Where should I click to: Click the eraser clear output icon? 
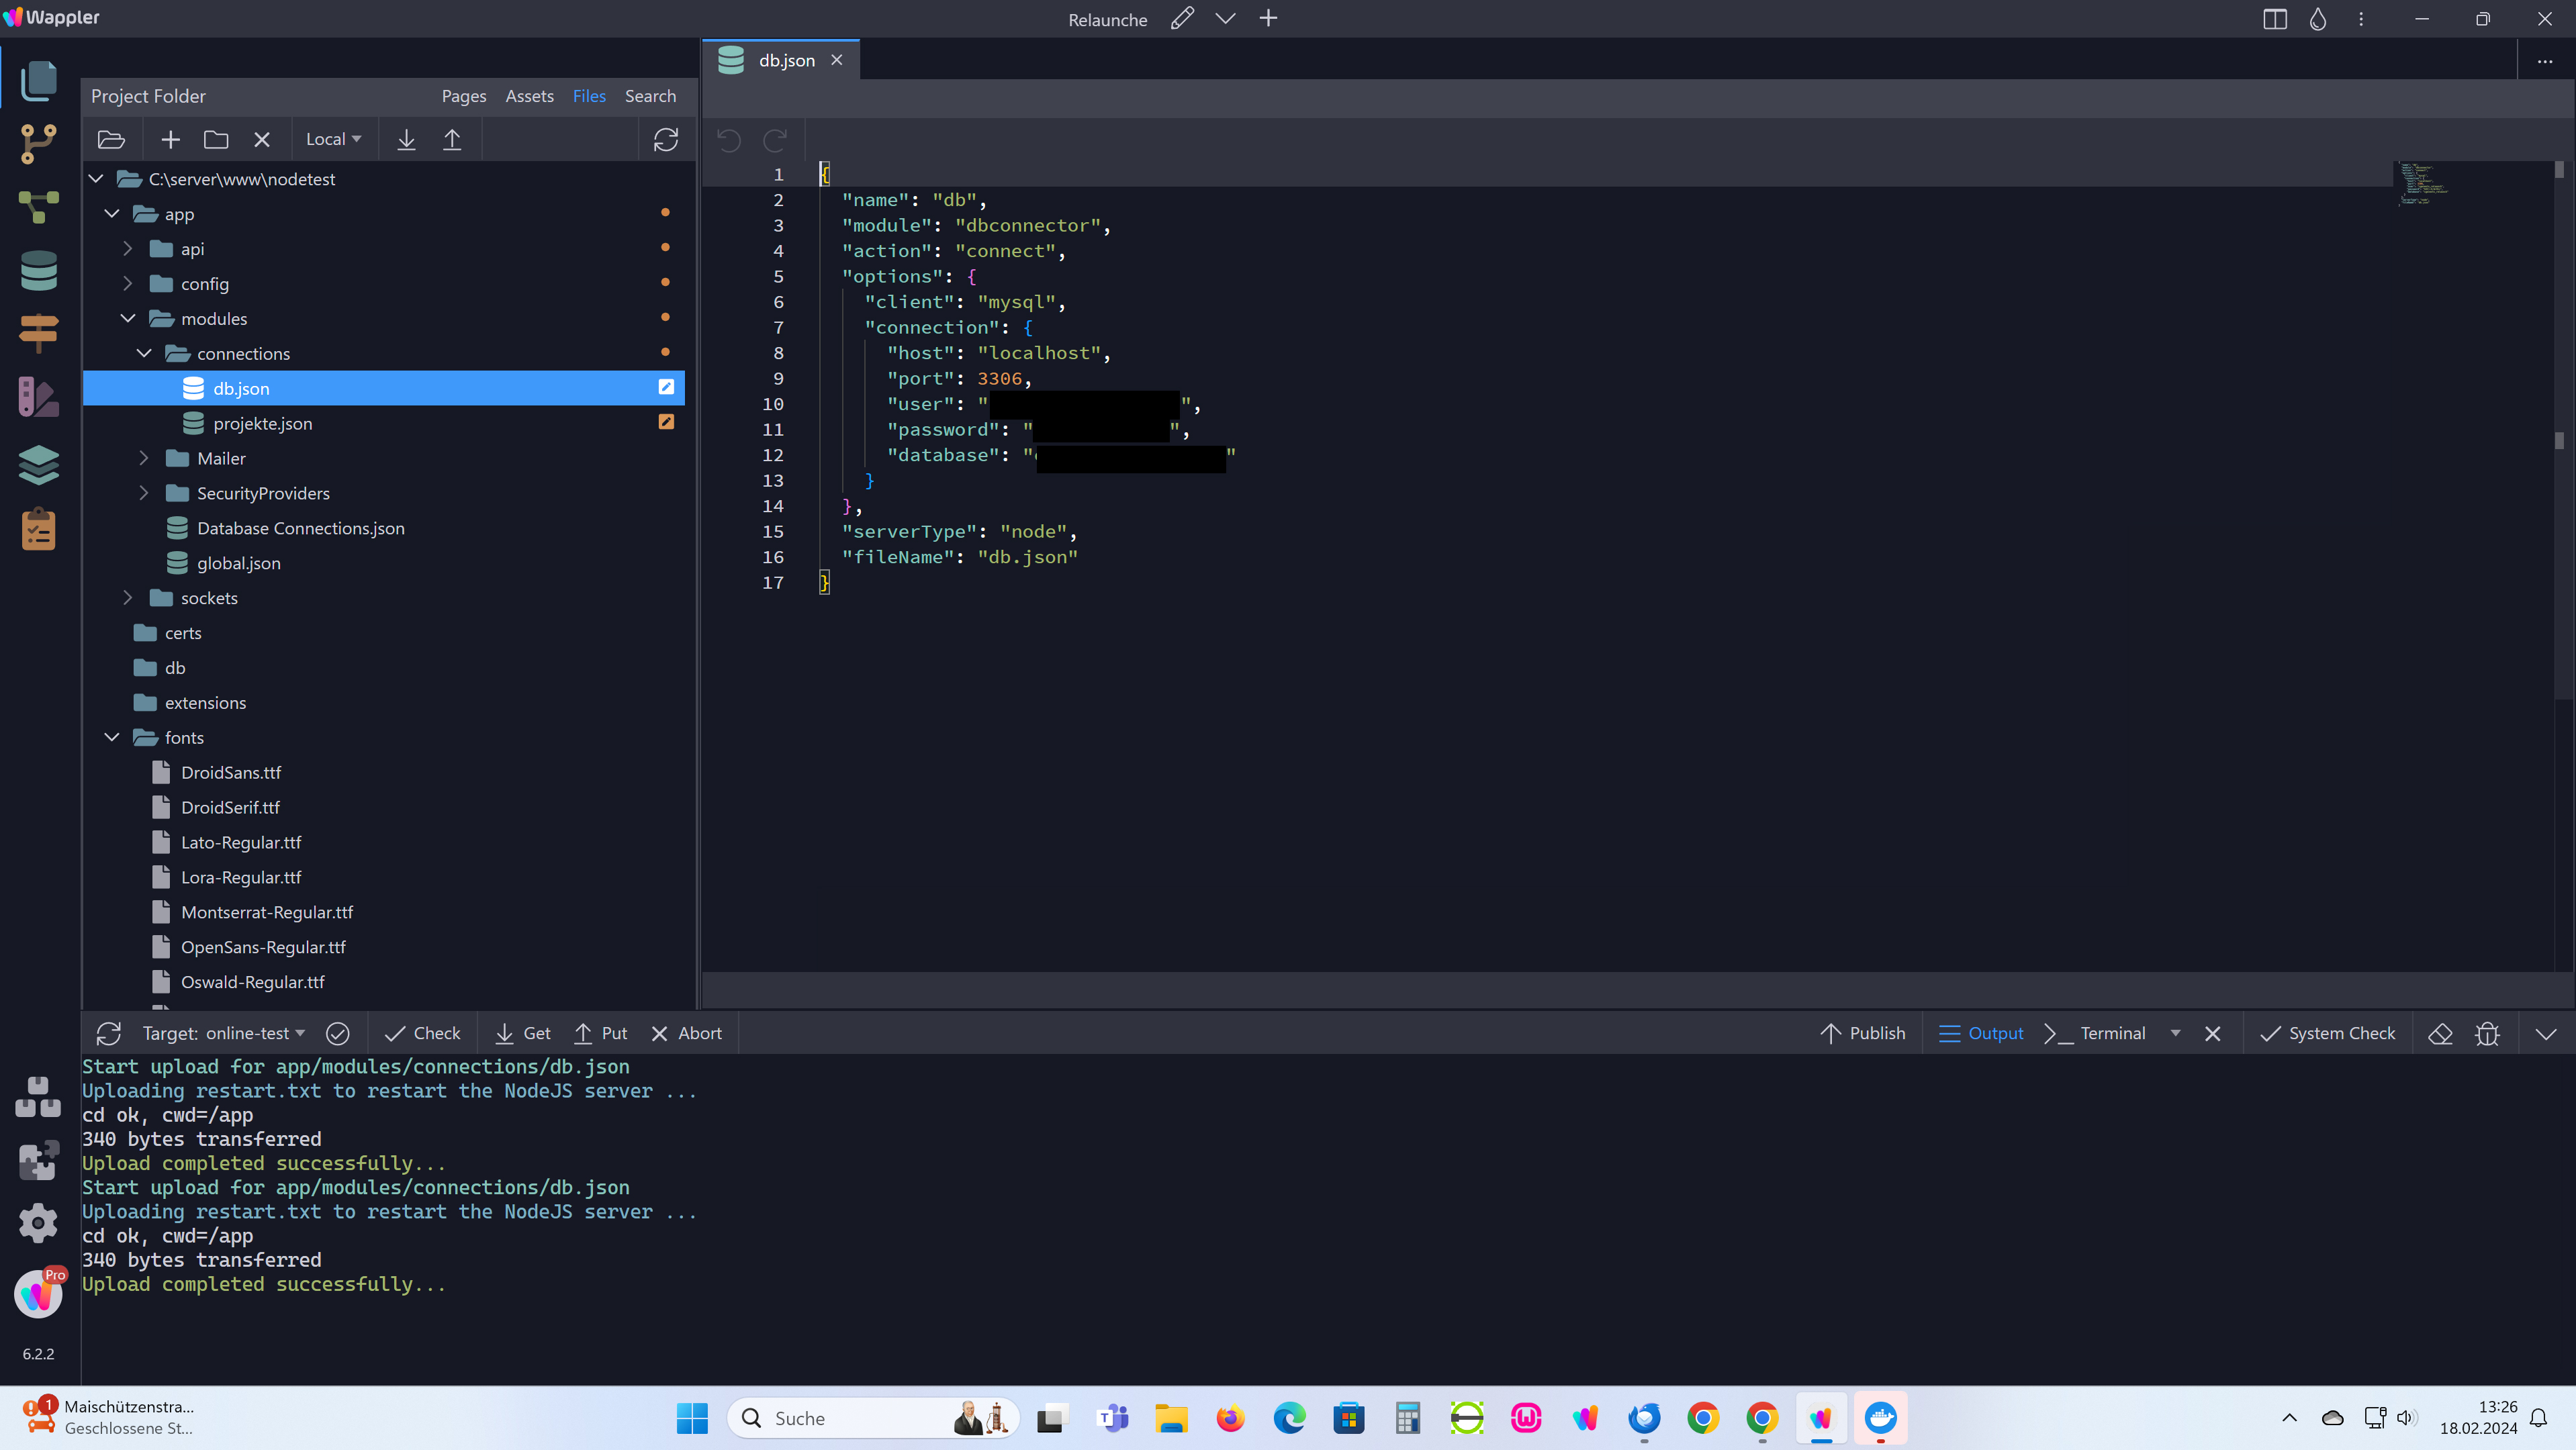click(x=2440, y=1033)
